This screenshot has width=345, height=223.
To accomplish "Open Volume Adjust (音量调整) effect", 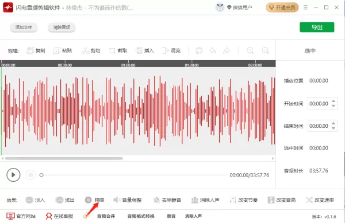I will pyautogui.click(x=128, y=200).
